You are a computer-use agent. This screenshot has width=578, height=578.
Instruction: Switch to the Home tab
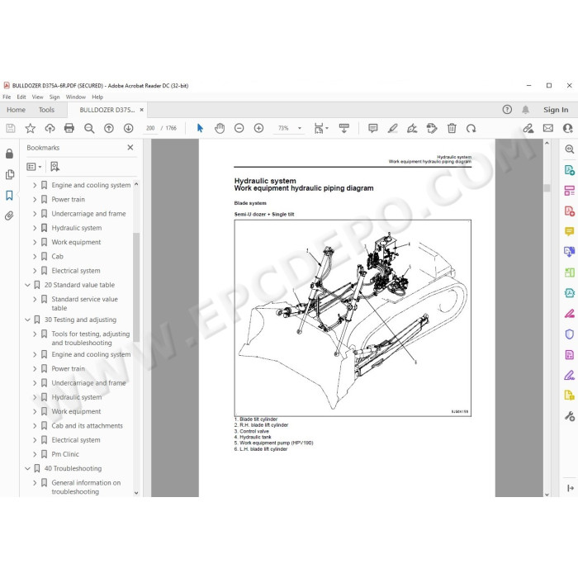tap(16, 110)
